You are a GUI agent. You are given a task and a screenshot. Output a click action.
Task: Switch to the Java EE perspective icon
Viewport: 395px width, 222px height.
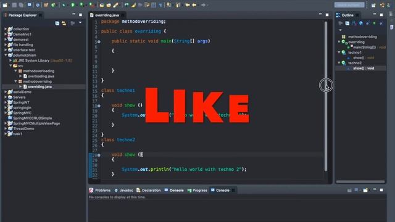[x=382, y=5]
